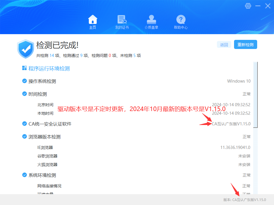Expand the 系统环境检测 section
The image size is (274, 205).
click(42, 175)
